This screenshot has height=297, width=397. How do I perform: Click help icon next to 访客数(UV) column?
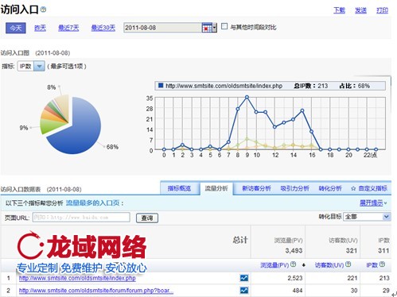348,264
